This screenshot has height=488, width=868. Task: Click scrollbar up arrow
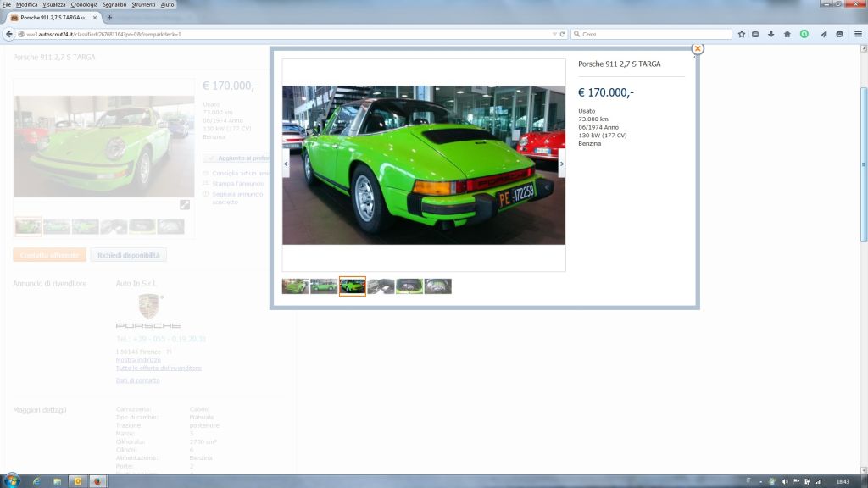864,48
